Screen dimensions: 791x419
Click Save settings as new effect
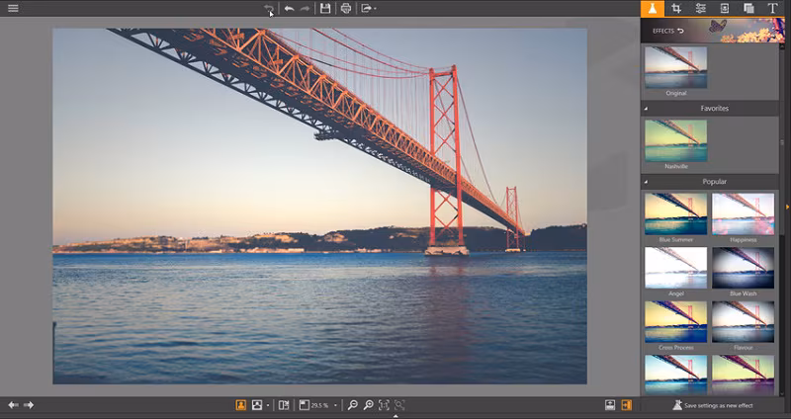[x=713, y=405]
